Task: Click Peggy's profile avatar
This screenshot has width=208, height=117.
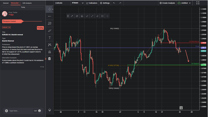Action: [x=5, y=14]
